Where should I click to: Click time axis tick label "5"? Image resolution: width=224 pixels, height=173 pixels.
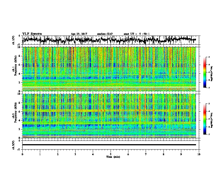tap(111, 154)
